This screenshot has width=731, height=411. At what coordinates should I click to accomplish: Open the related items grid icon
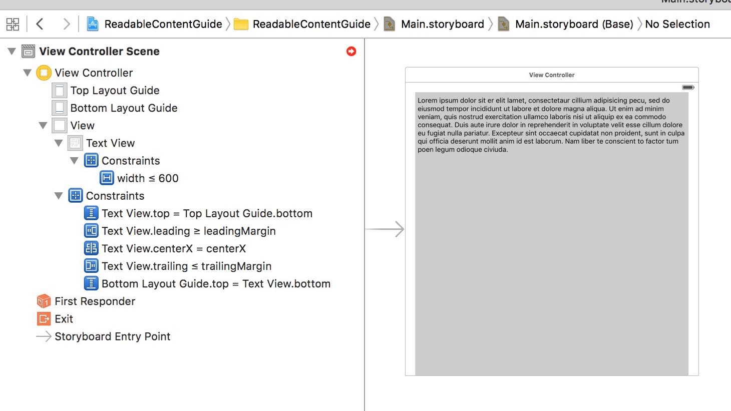tap(13, 24)
